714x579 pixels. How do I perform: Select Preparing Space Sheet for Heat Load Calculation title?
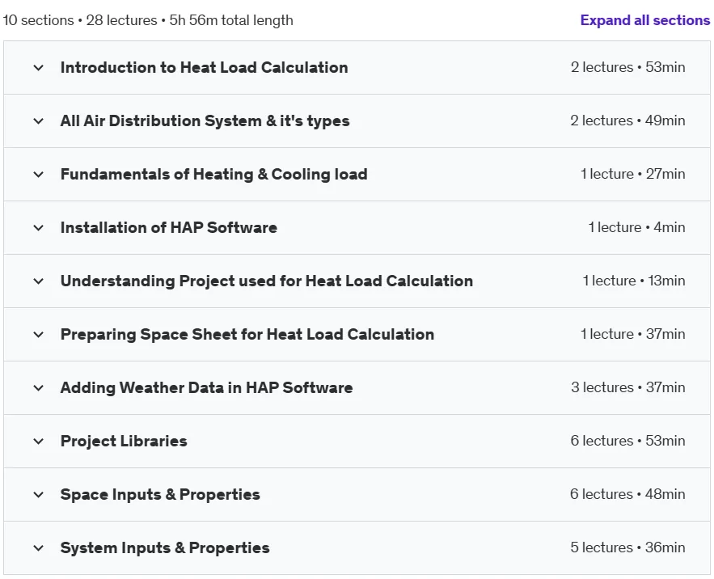(x=247, y=334)
